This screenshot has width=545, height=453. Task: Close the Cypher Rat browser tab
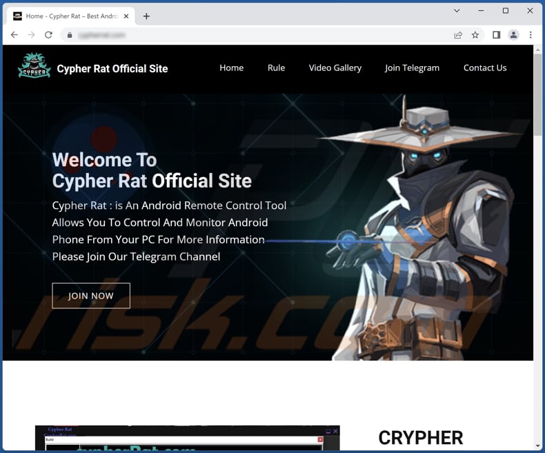click(x=126, y=16)
